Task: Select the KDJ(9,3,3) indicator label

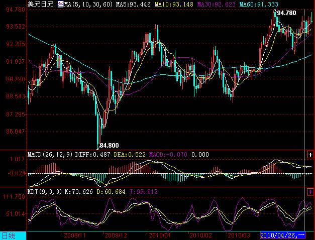Action: point(45,192)
